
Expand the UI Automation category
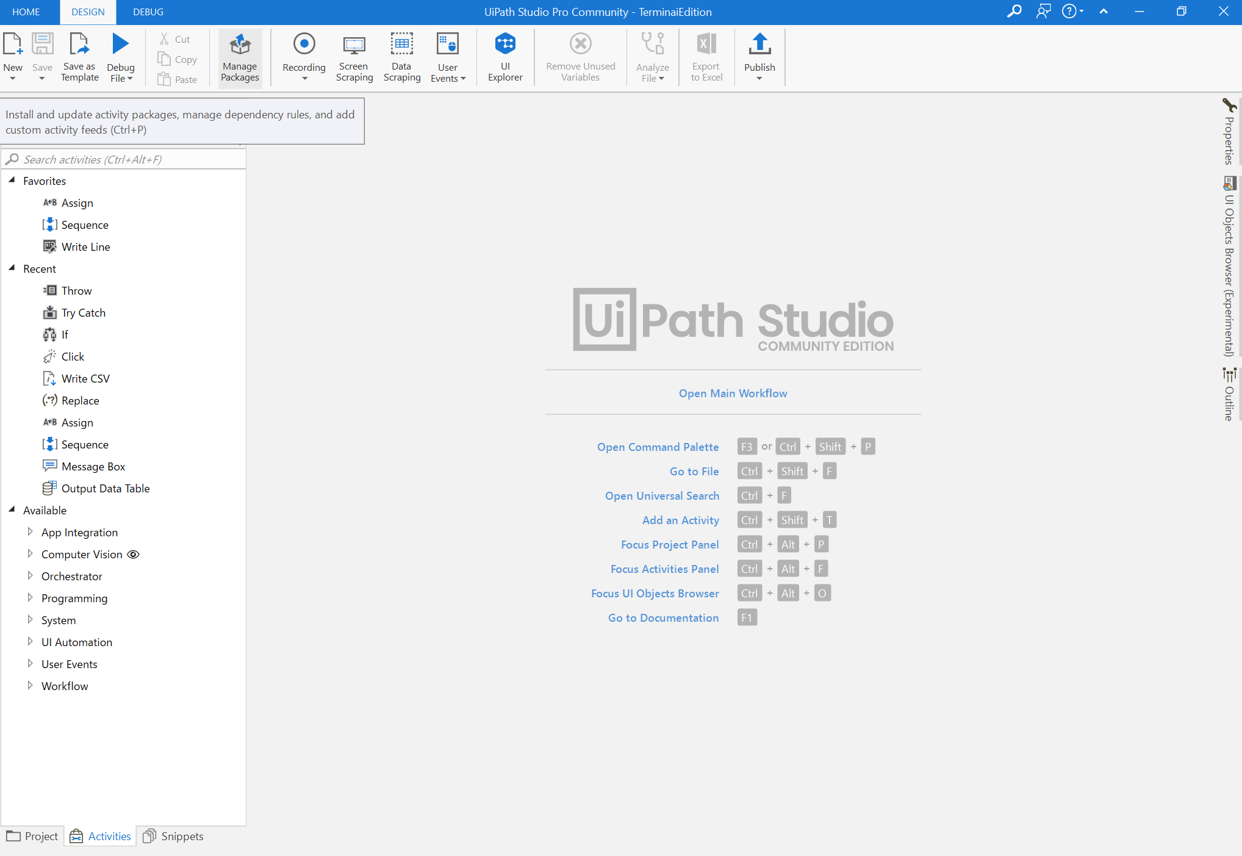pos(30,642)
